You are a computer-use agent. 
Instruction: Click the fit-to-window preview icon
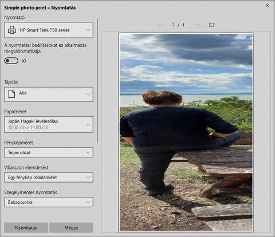pyautogui.click(x=211, y=25)
